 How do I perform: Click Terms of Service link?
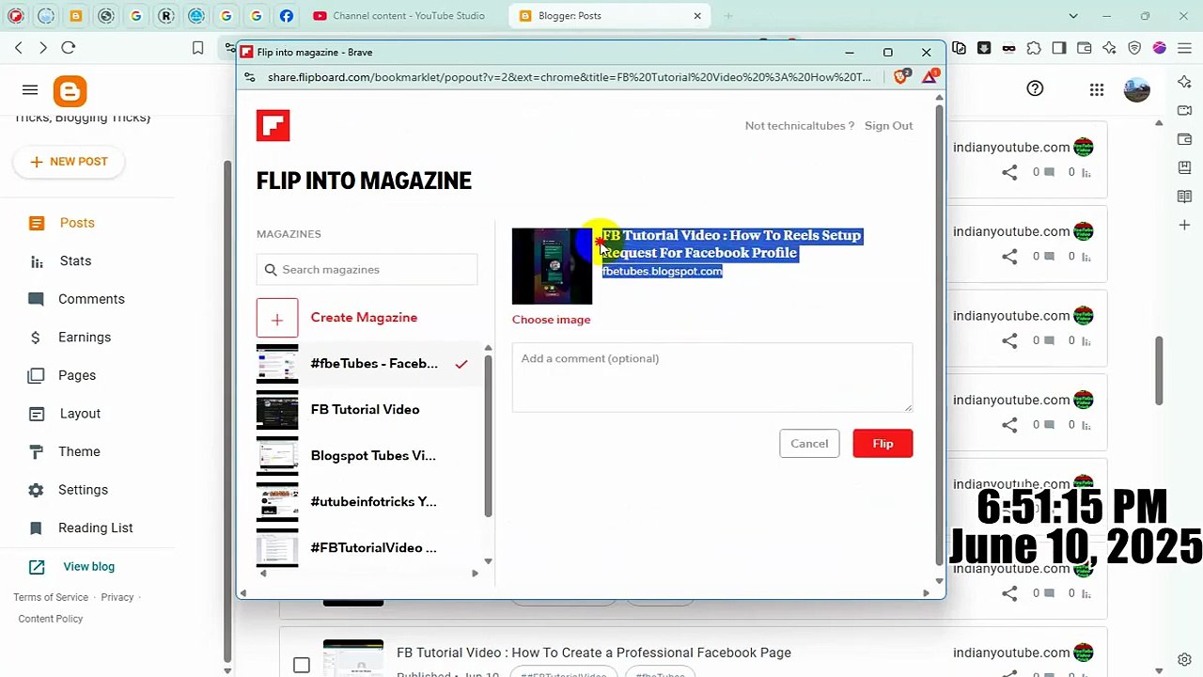pos(51,597)
